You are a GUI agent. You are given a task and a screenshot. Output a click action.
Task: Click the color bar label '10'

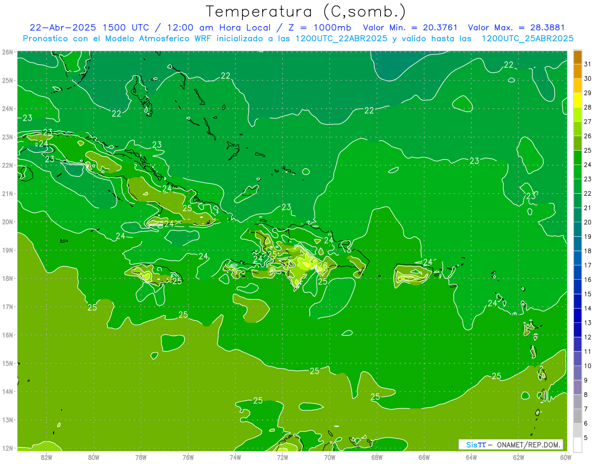click(587, 366)
